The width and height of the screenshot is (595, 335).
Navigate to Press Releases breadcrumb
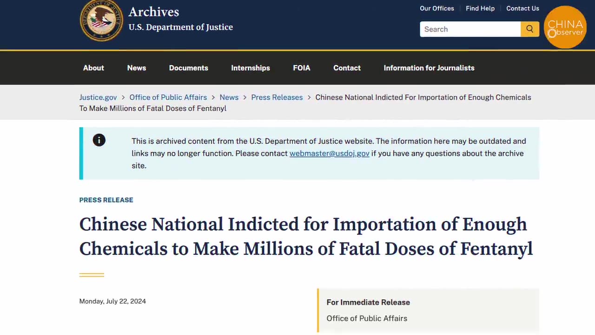277,97
